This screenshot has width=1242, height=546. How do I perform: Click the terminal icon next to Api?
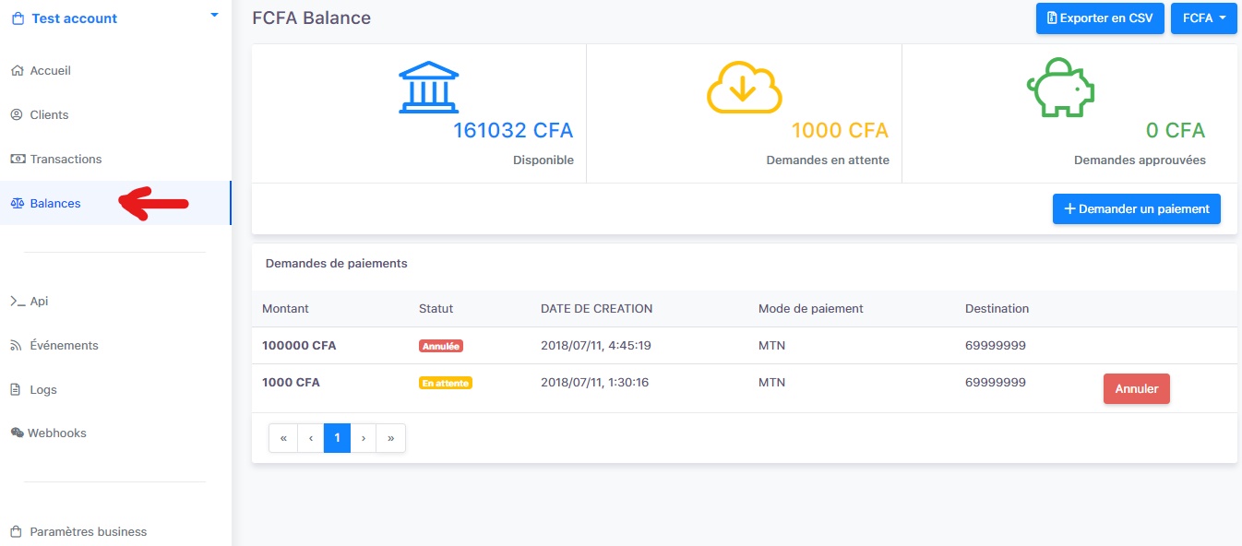pos(17,302)
